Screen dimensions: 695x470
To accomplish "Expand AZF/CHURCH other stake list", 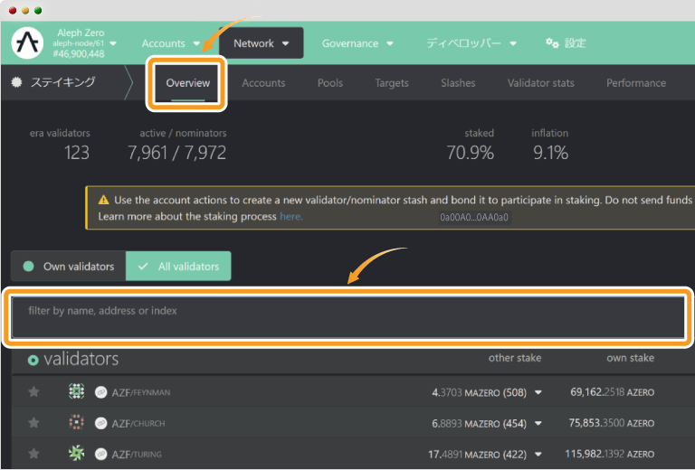I will (538, 424).
